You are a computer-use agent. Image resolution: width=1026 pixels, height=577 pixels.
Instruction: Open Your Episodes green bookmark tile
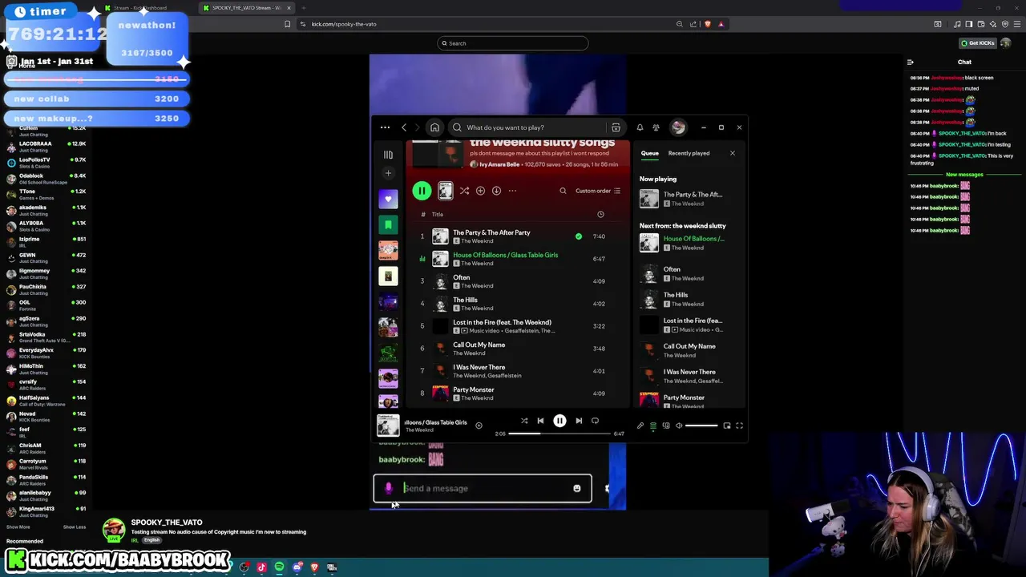(x=388, y=224)
